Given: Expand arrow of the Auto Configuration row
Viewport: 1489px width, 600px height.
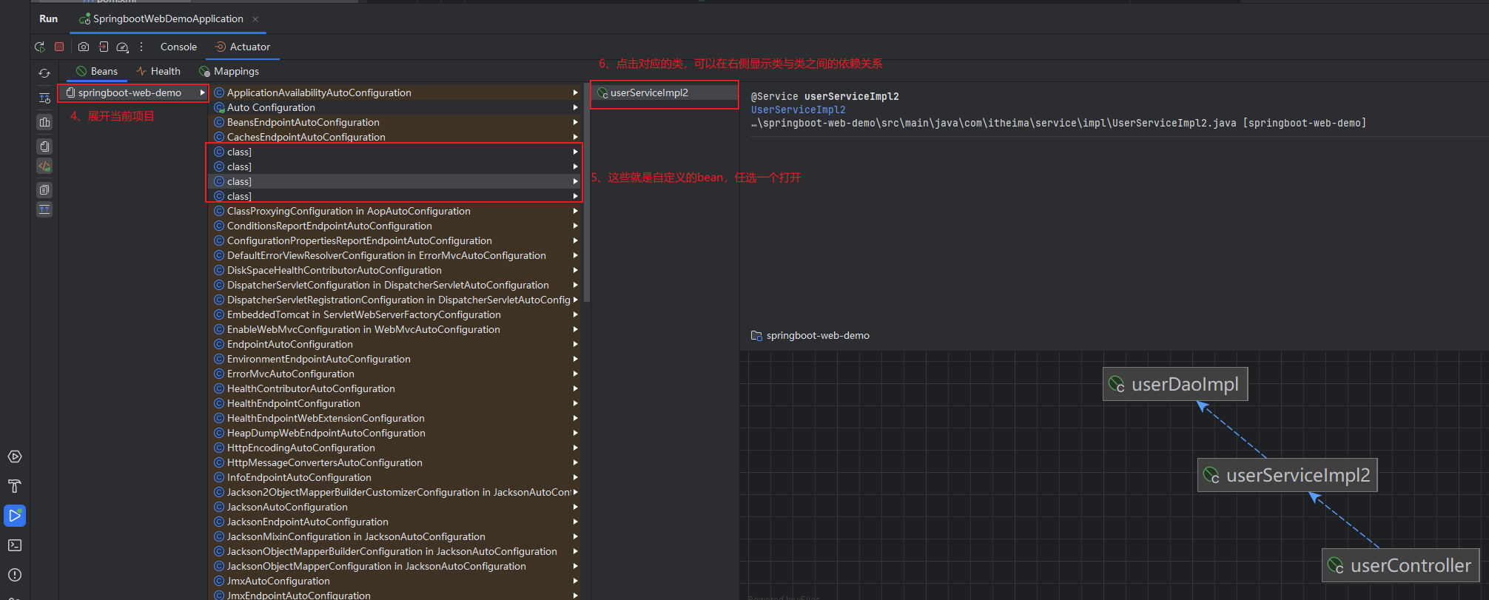Looking at the screenshot, I should pyautogui.click(x=575, y=107).
